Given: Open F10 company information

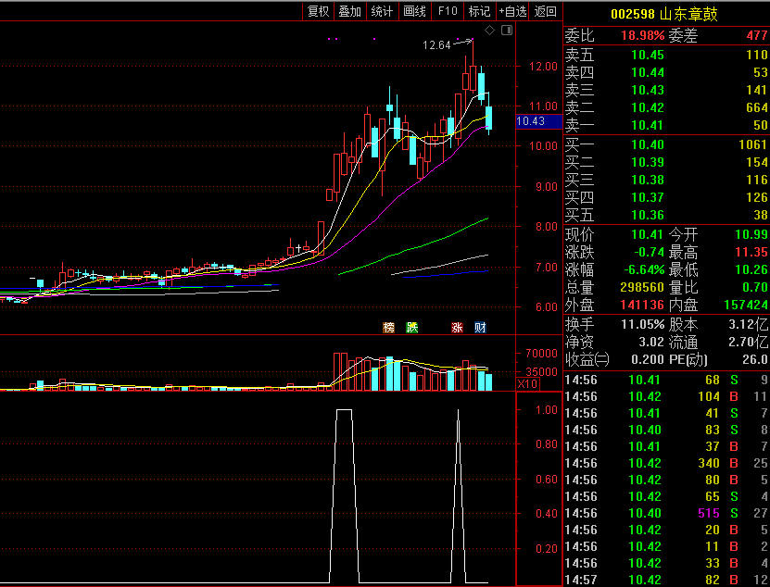Looking at the screenshot, I should 448,11.
